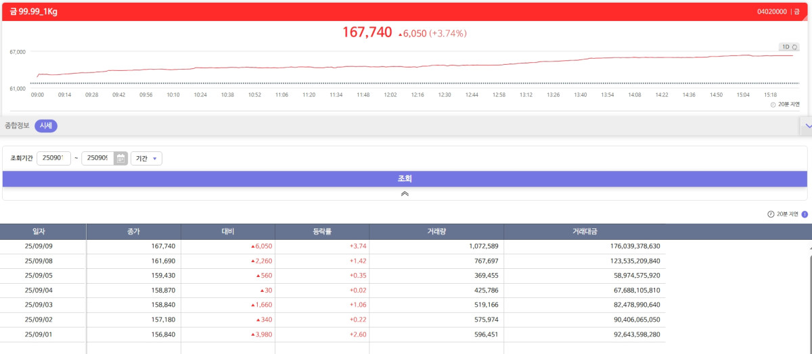Click the blue info icon above the table
The width and height of the screenshot is (812, 354).
click(805, 214)
